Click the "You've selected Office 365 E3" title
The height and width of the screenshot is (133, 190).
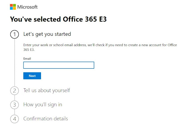point(58,20)
